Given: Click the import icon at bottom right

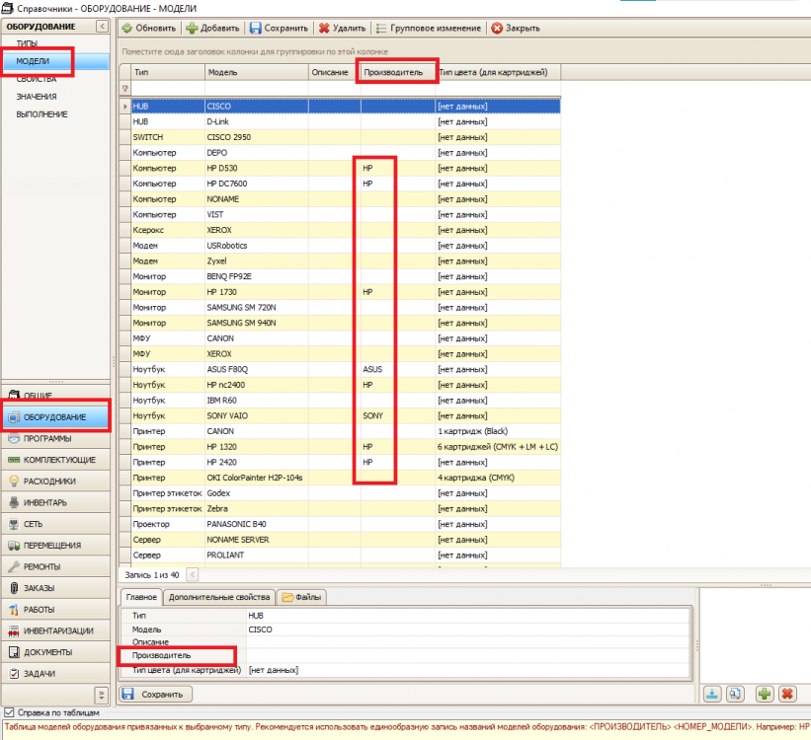Looking at the screenshot, I should point(712,694).
